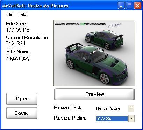
Task: Minimize the Resize My Pictures window
Action: 121,5
